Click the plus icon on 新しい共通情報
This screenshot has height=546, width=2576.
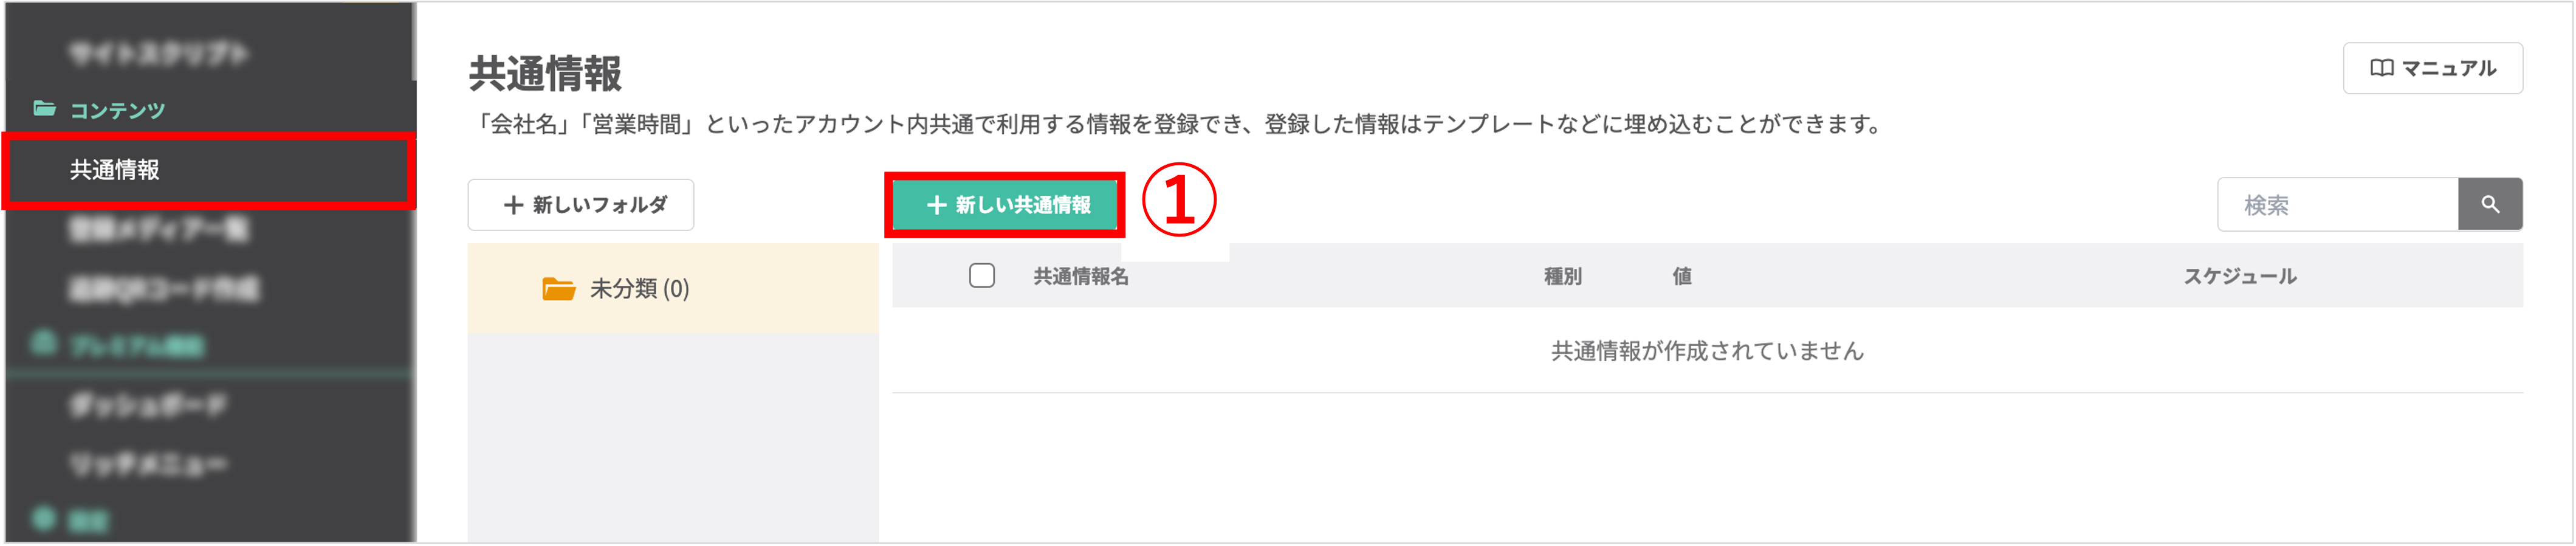pos(936,205)
